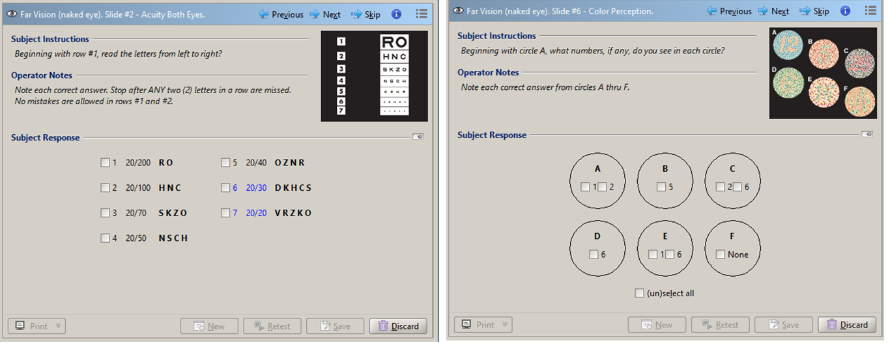This screenshot has width=888, height=347.
Task: Click the small icon right of Subject Response in the Acuity panel
Action: [418, 137]
